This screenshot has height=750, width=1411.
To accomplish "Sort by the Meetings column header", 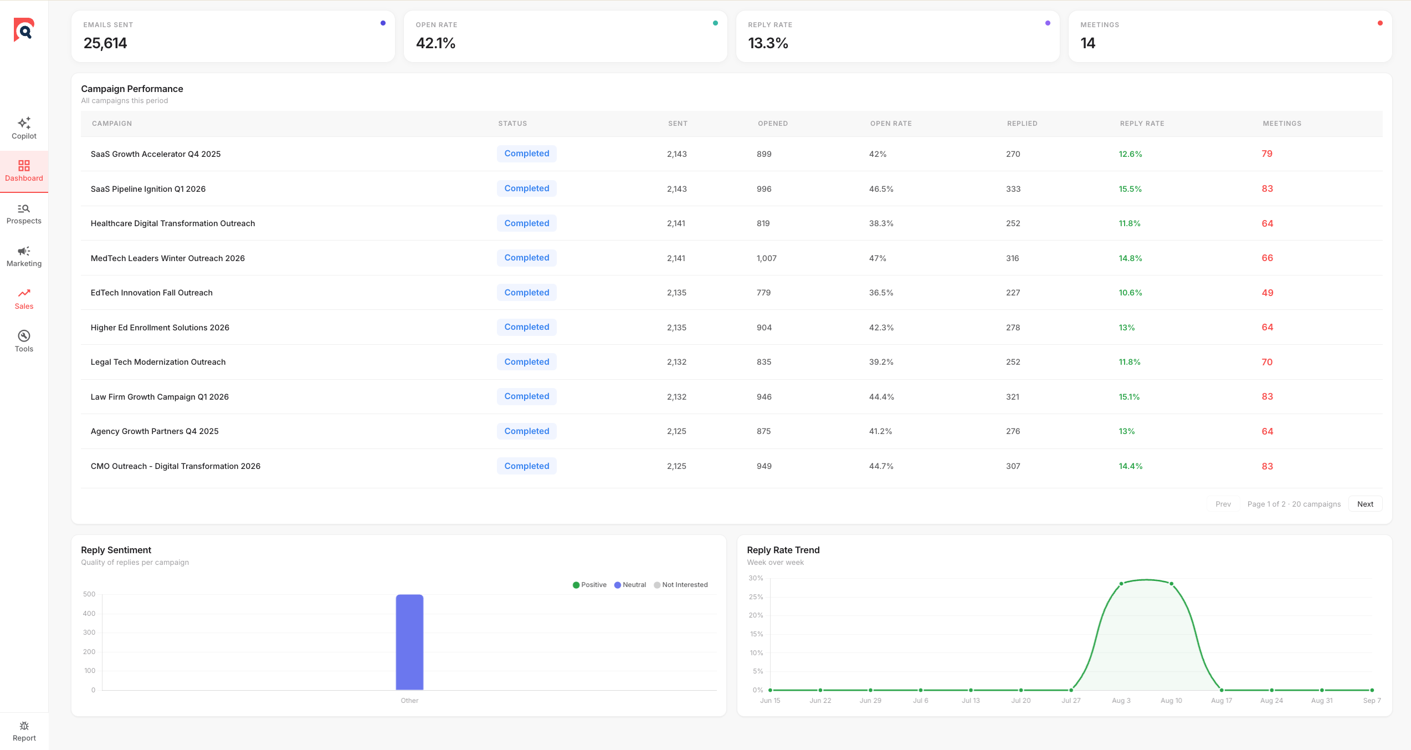I will 1282,124.
